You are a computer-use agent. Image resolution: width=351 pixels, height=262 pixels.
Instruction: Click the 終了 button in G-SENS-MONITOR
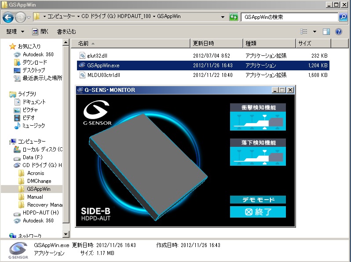tap(258, 211)
